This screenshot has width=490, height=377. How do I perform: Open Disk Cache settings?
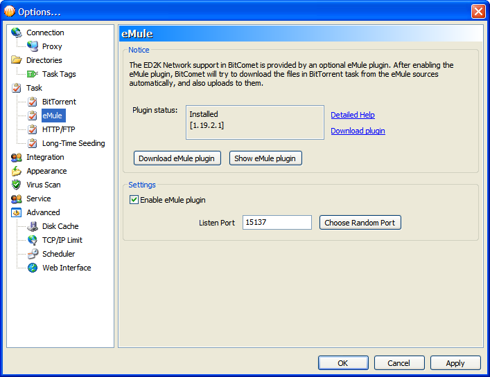point(60,226)
